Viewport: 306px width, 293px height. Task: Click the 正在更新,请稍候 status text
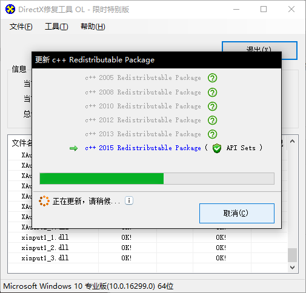click(x=86, y=201)
